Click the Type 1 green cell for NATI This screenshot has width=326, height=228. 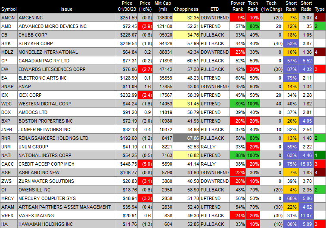(320, 156)
